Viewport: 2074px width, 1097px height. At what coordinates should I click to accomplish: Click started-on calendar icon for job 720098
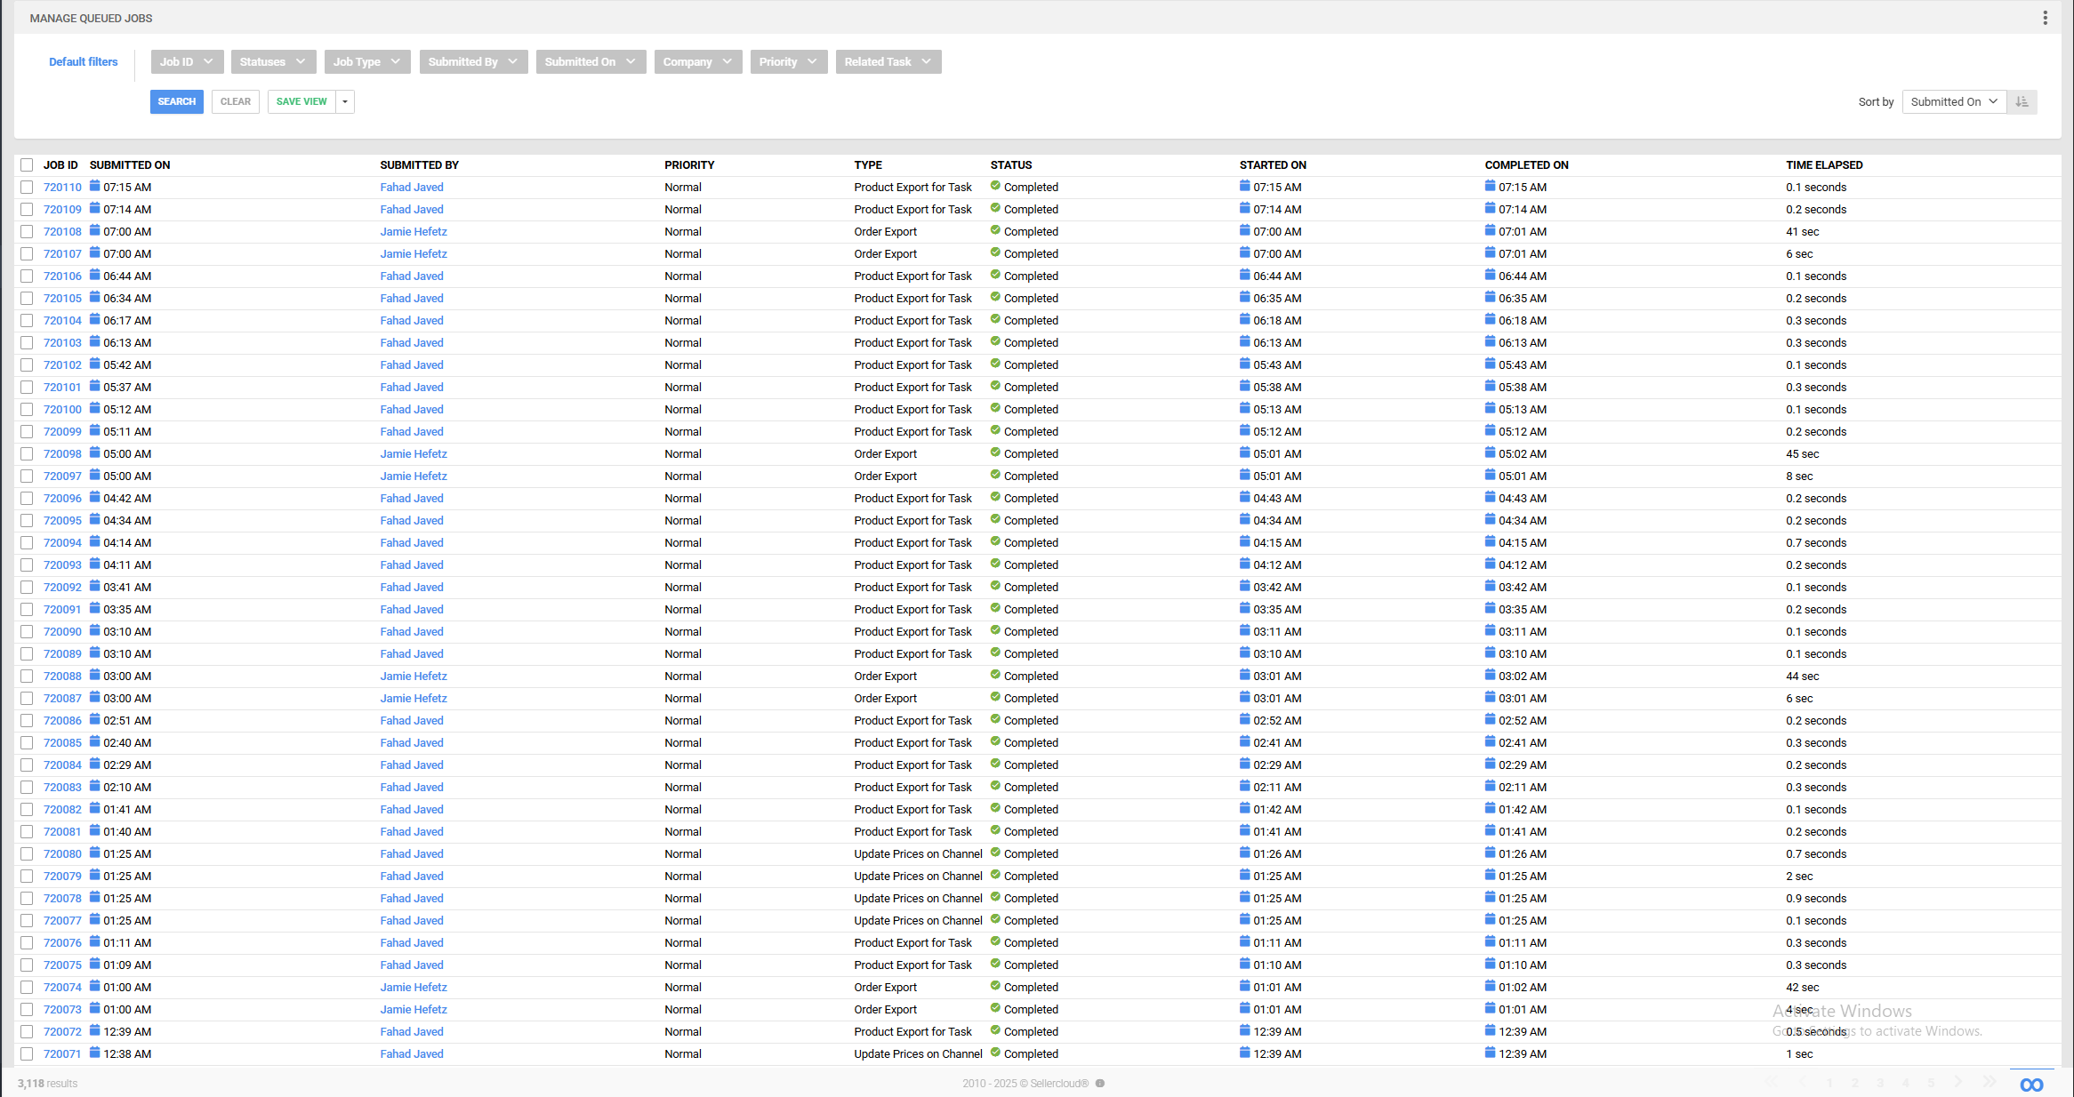[1244, 452]
